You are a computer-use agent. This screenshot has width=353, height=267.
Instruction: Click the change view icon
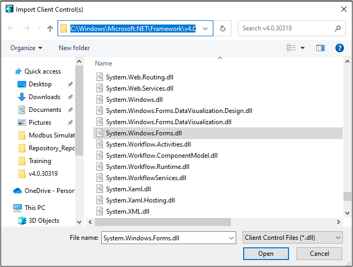[x=291, y=47]
